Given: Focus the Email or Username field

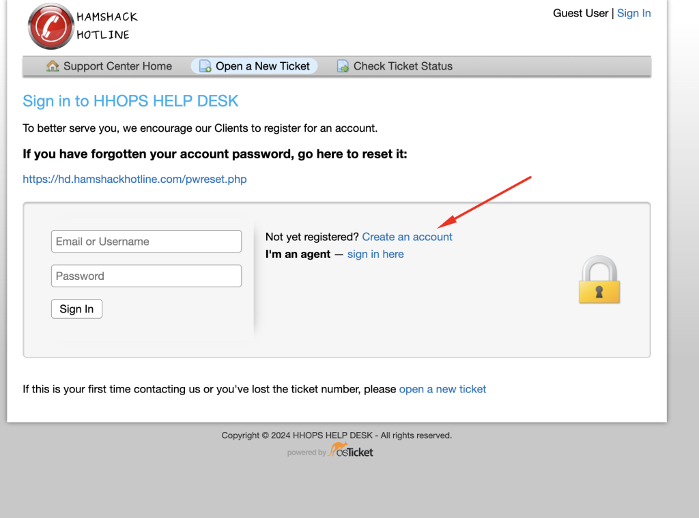Looking at the screenshot, I should click(146, 242).
